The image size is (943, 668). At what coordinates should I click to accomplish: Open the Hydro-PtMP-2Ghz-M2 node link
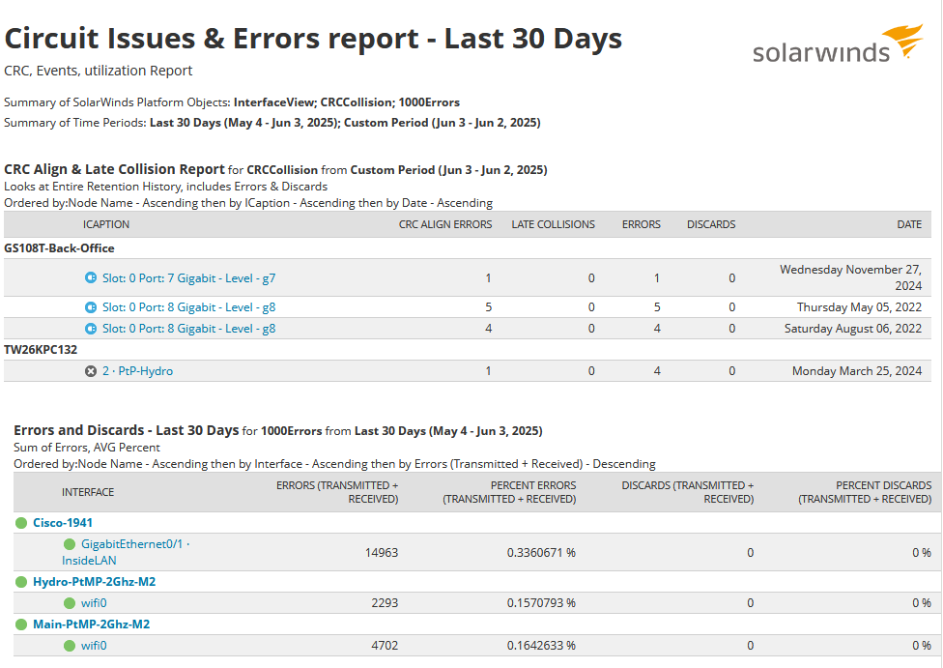(x=95, y=582)
